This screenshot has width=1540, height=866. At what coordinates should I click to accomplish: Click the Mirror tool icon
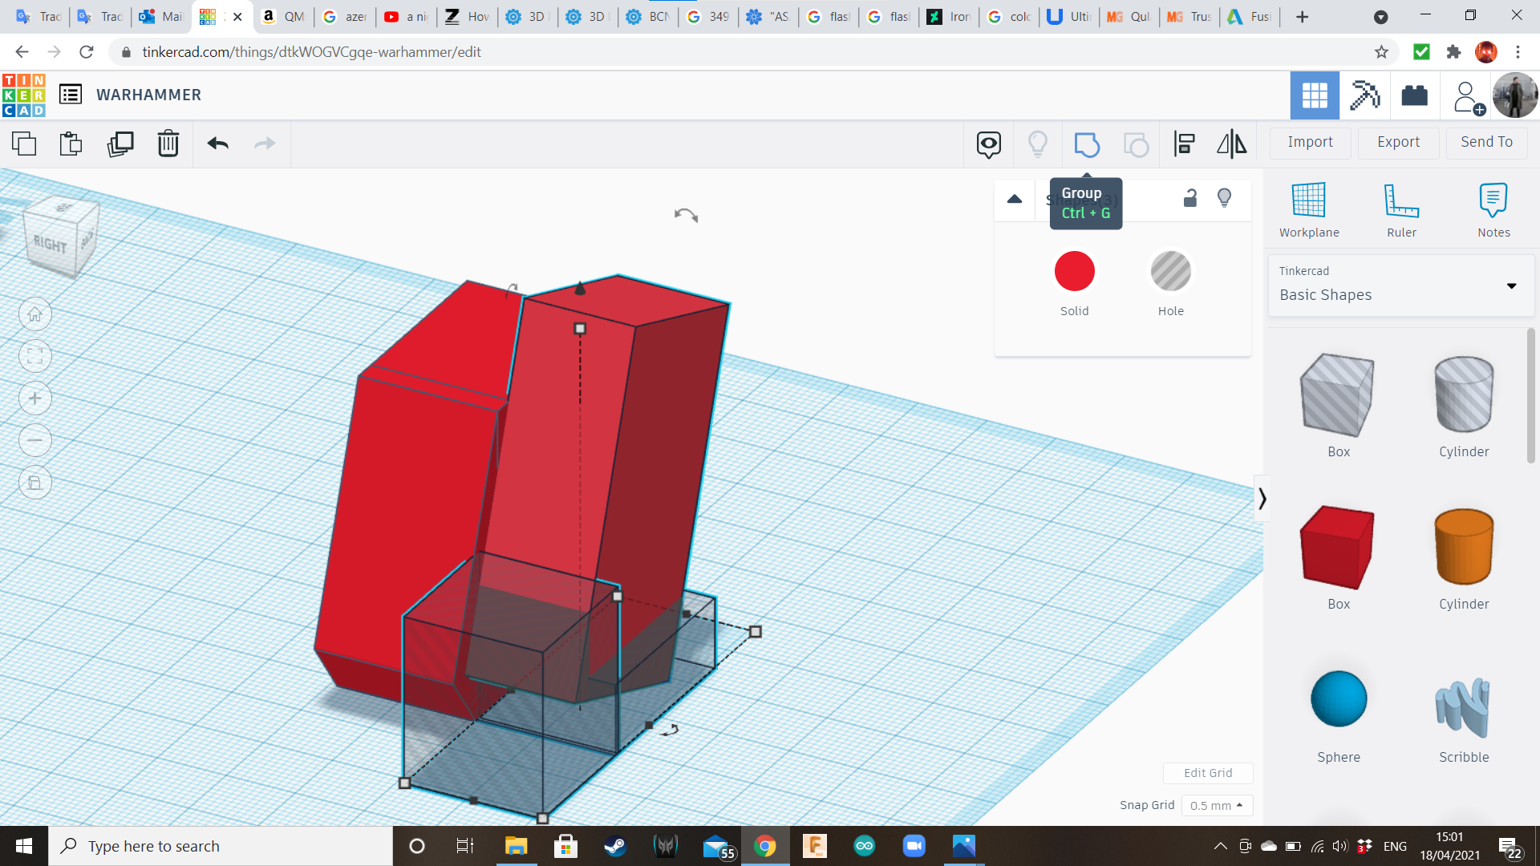point(1232,144)
